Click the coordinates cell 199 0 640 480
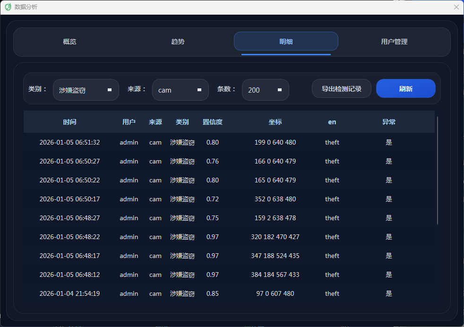The width and height of the screenshot is (464, 327). (275, 142)
